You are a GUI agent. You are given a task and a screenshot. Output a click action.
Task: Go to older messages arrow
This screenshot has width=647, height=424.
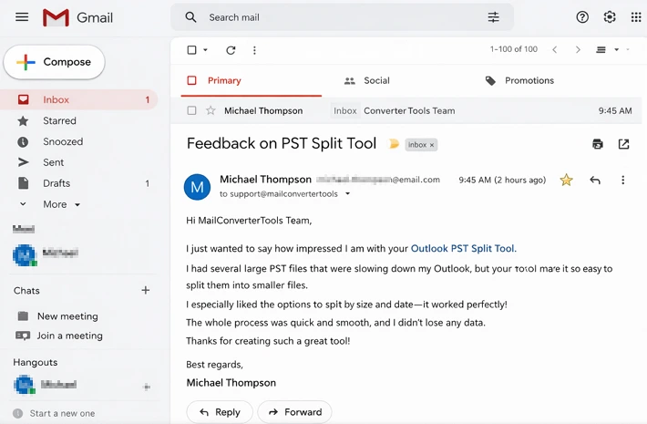click(x=578, y=50)
